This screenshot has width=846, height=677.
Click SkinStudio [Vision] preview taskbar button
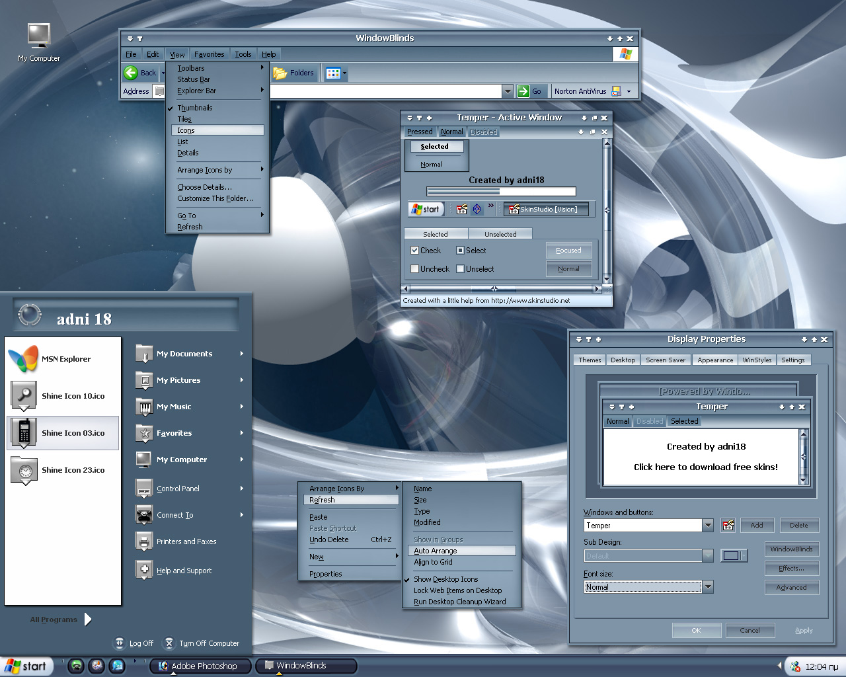(546, 209)
